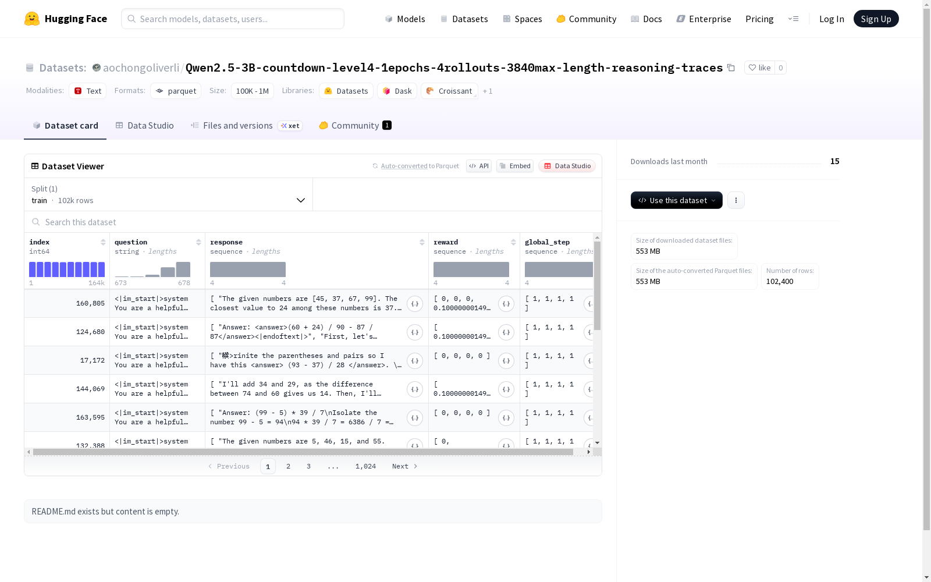Image resolution: width=931 pixels, height=582 pixels.
Task: Open the Data Studio button in viewer header
Action: (567, 166)
